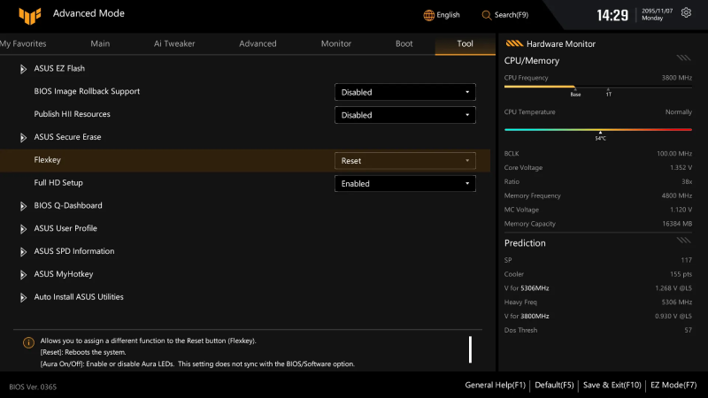Click the help text scrollbar
Viewport: 708px width, 398px height.
click(470, 349)
